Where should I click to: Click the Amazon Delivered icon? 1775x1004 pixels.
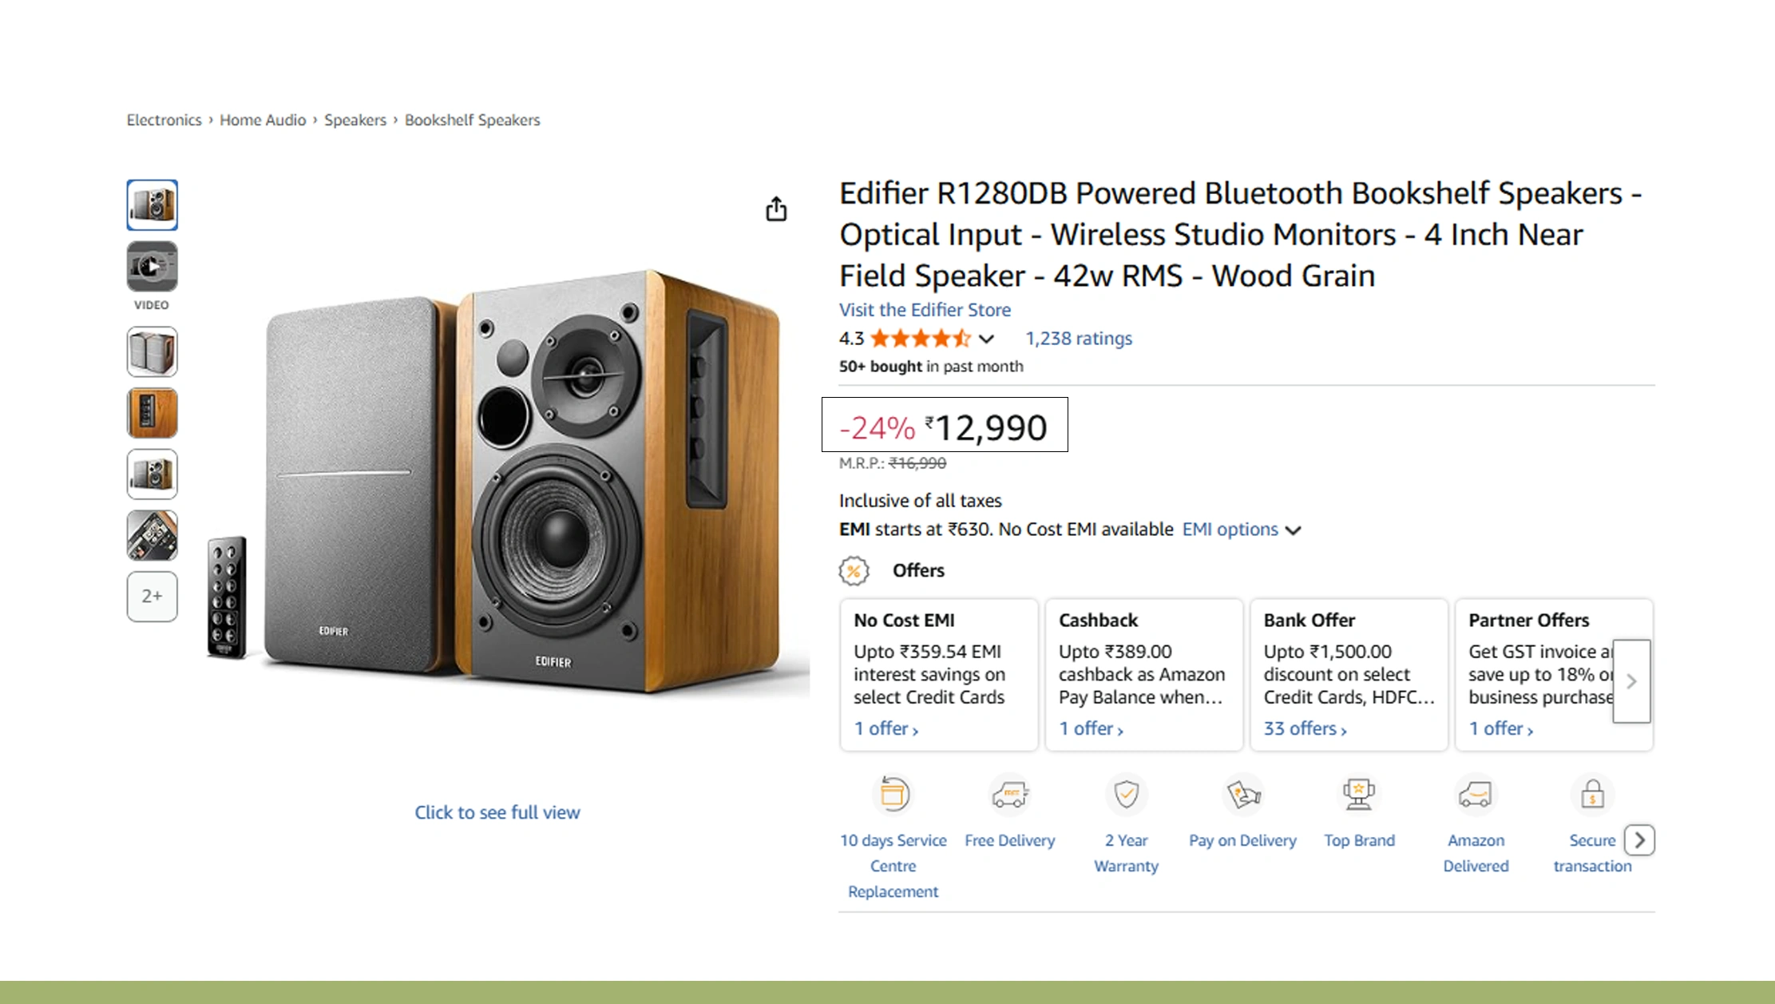1476,795
